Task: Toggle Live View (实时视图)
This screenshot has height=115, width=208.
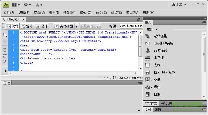Action: (x=64, y=26)
